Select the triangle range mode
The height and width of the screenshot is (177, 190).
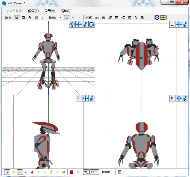(79, 17)
